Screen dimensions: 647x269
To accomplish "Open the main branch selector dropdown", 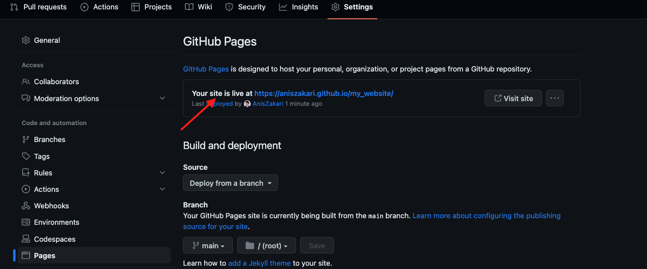I will click(x=208, y=245).
